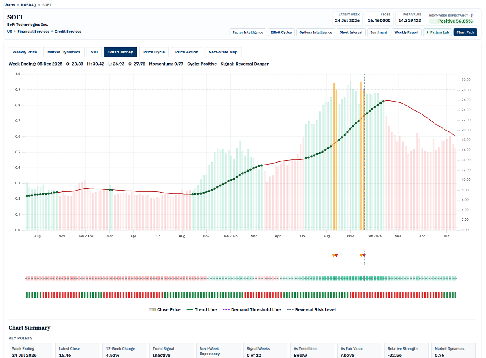
Task: Launch Pattern Lab
Action: click(x=437, y=32)
